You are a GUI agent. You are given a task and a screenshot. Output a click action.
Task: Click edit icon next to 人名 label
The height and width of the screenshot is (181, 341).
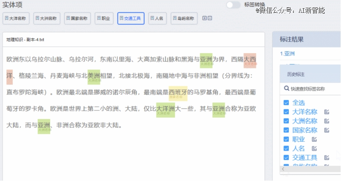[x=314, y=149]
